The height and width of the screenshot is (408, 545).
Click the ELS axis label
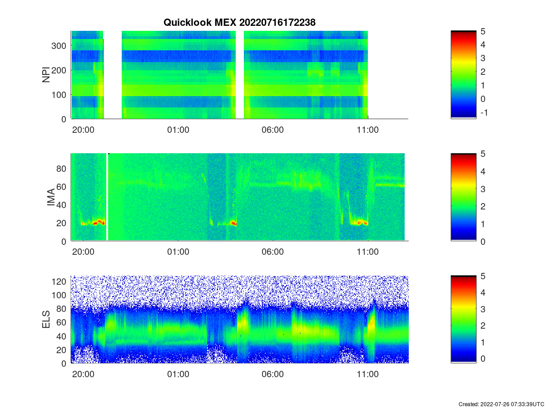(x=46, y=320)
